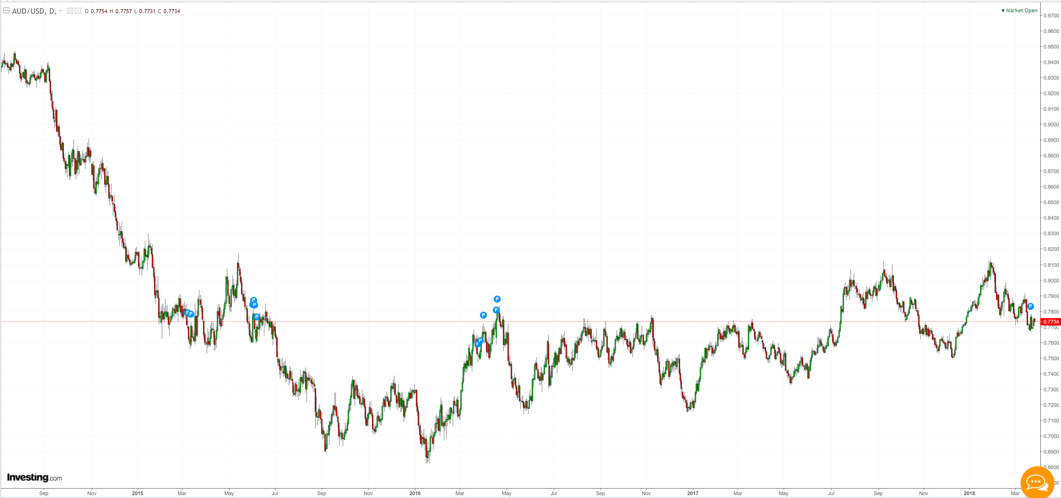Expand dropdown arrow beside AUD/USD, D title
1061x498 pixels.
tap(61, 11)
